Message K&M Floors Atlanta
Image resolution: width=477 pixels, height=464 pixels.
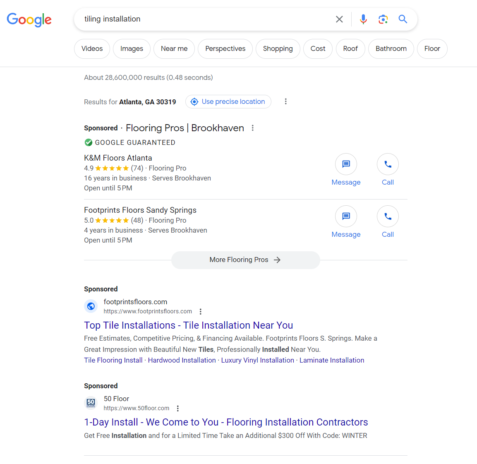(x=346, y=164)
